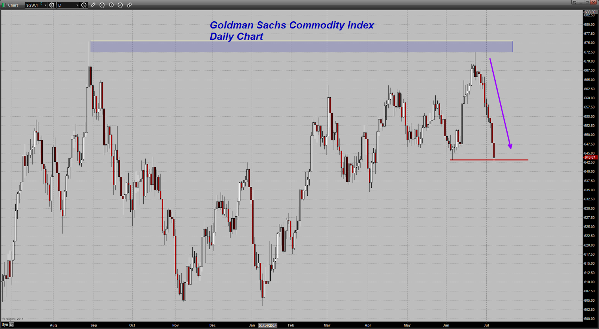The height and width of the screenshot is (329, 599).
Task: Click the May label on time axis
Action: coord(407,326)
